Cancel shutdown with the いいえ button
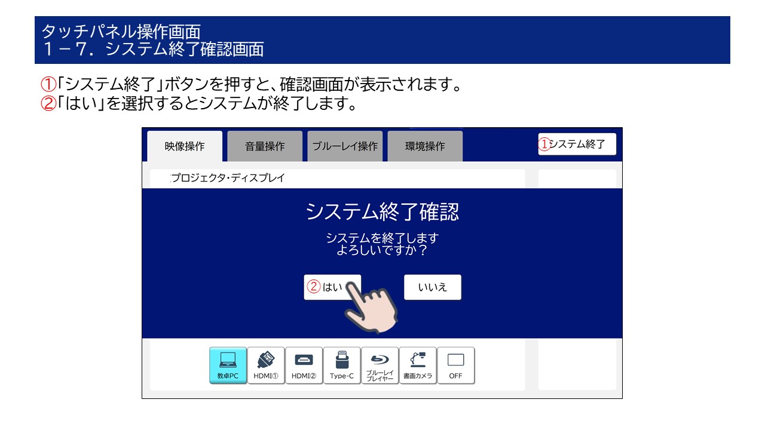This screenshot has height=430, width=765. point(433,287)
